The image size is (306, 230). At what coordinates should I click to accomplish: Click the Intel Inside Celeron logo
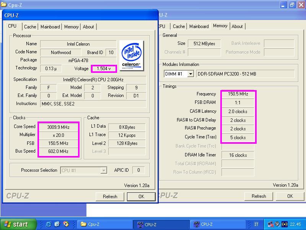tap(132, 55)
